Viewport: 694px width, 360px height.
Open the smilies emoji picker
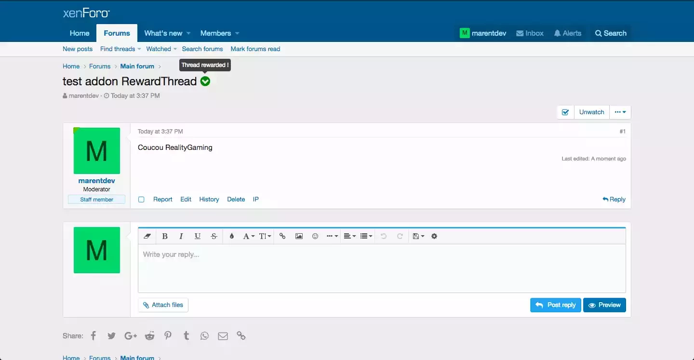click(x=315, y=236)
